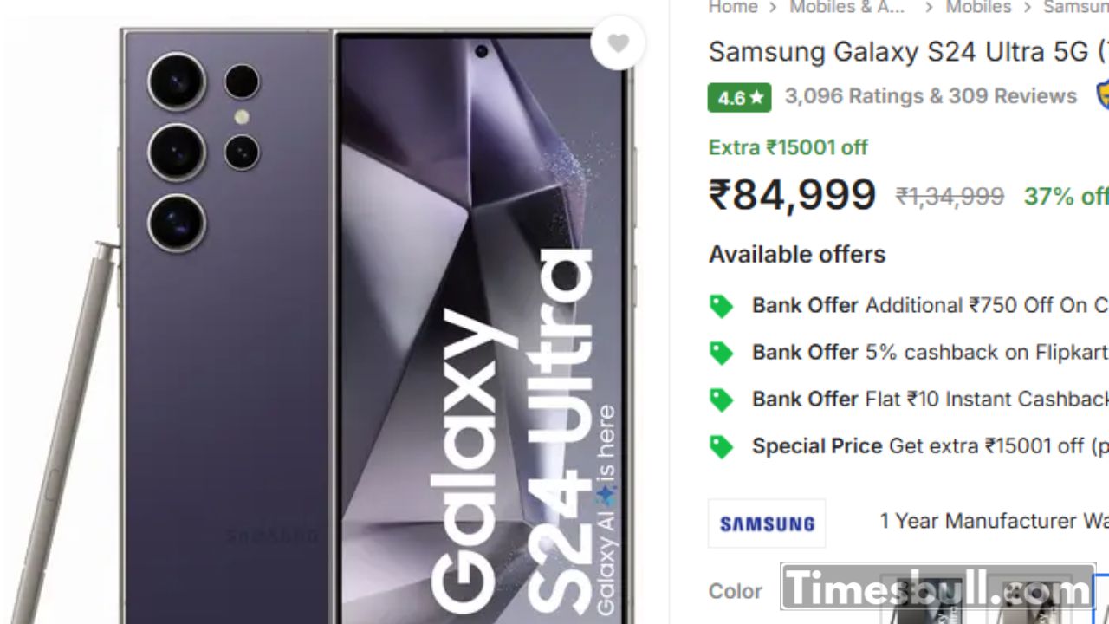This screenshot has height=624, width=1109.
Task: Click the Samsung brand logo box
Action: pyautogui.click(x=767, y=523)
